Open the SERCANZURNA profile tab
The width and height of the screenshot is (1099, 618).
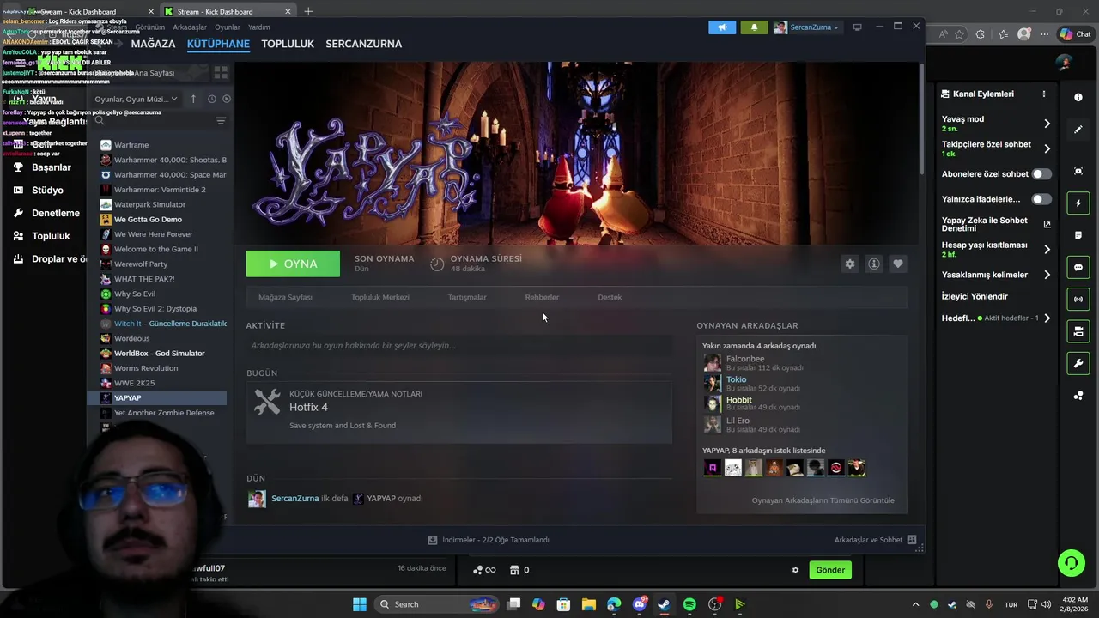pos(363,44)
